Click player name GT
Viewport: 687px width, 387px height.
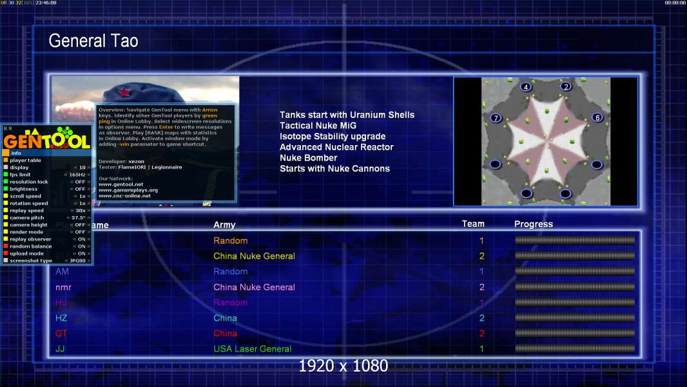(61, 333)
